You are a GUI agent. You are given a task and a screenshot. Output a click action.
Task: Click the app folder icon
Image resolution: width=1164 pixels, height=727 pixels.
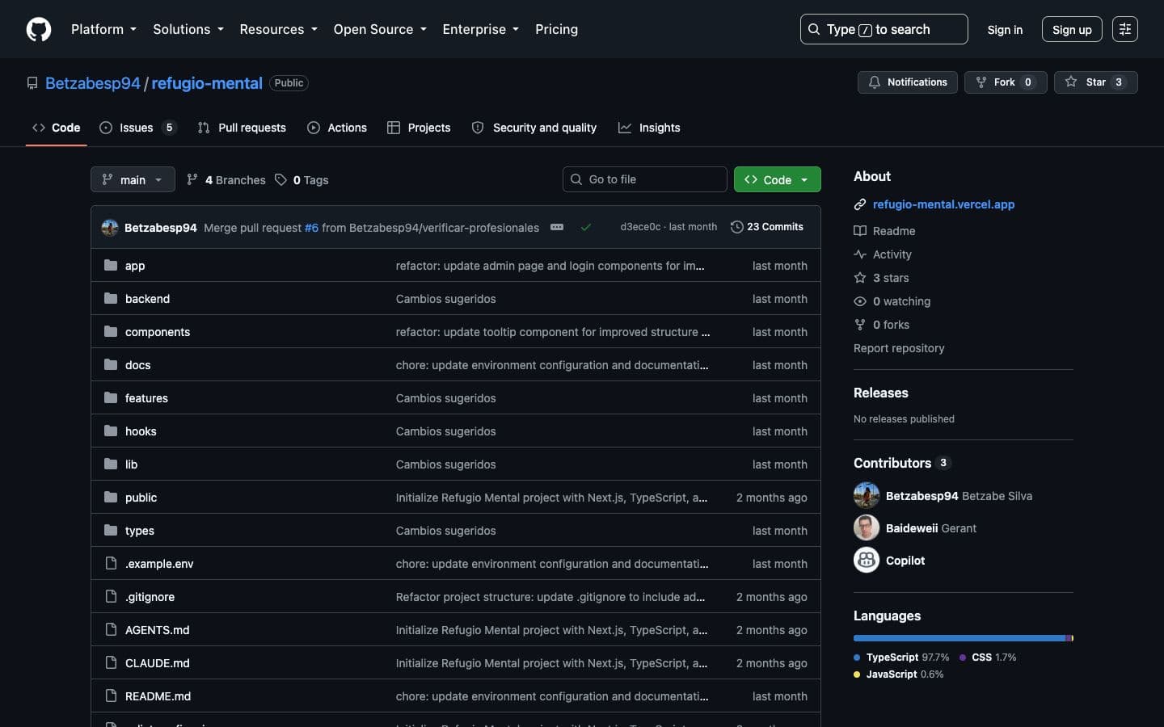click(x=111, y=265)
